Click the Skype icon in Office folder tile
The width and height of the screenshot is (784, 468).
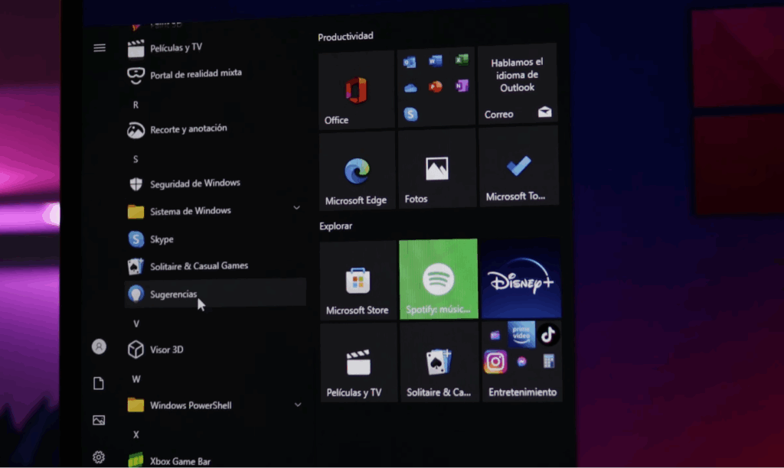(410, 115)
